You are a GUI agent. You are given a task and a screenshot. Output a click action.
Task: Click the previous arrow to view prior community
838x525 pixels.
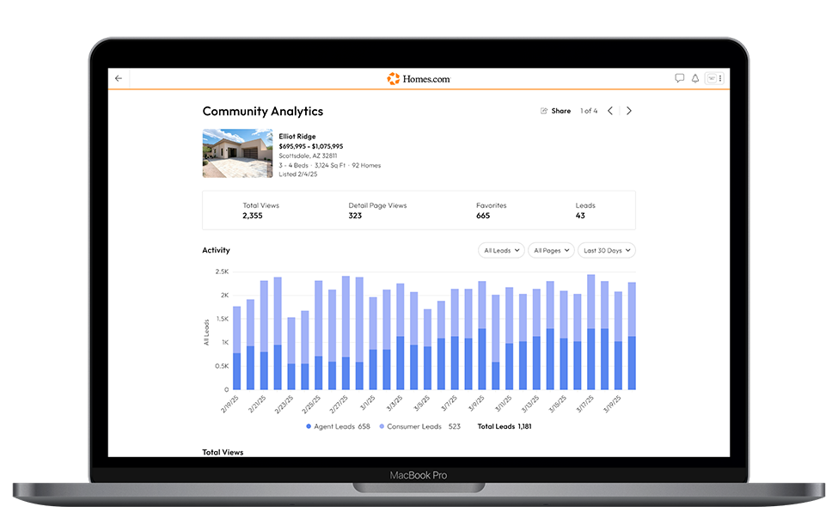coord(610,110)
